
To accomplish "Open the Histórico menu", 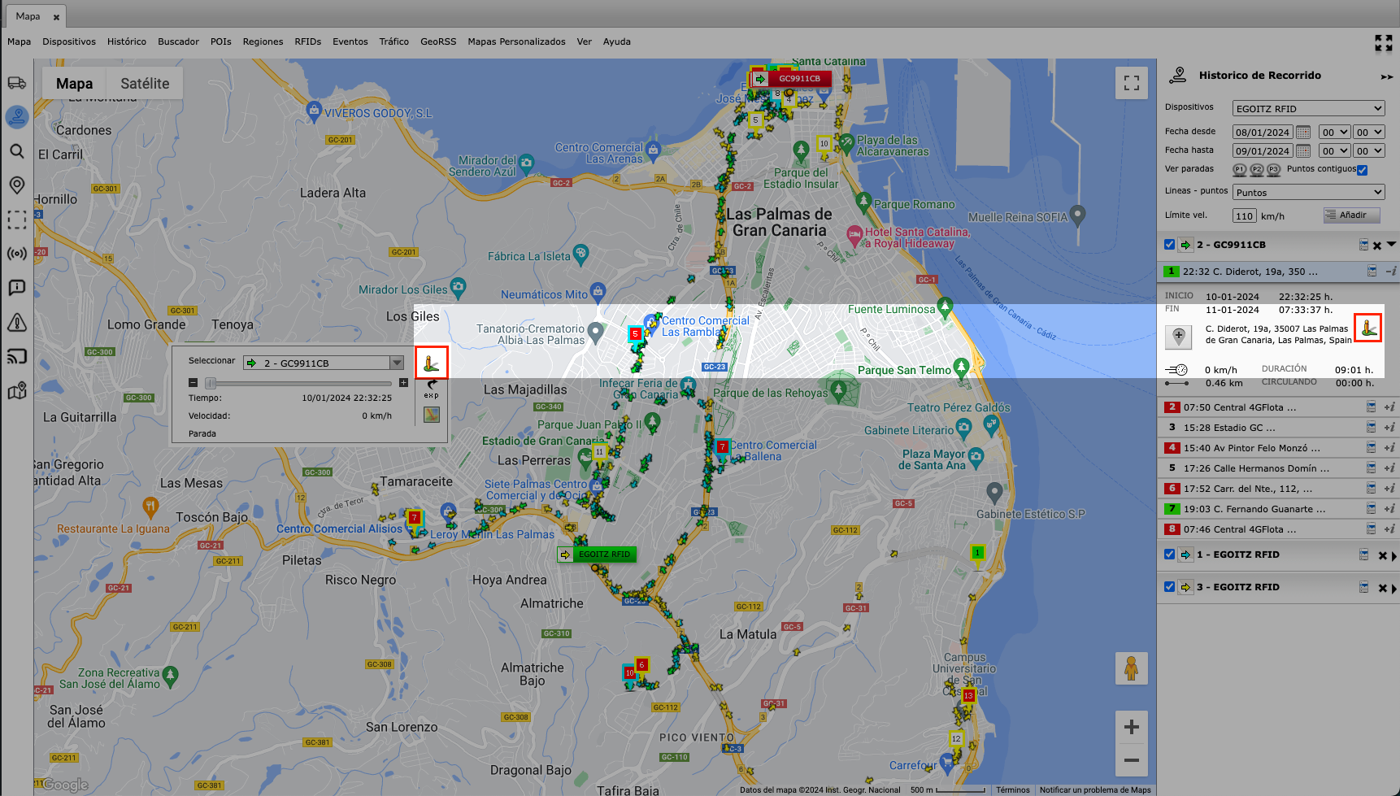I will point(127,41).
